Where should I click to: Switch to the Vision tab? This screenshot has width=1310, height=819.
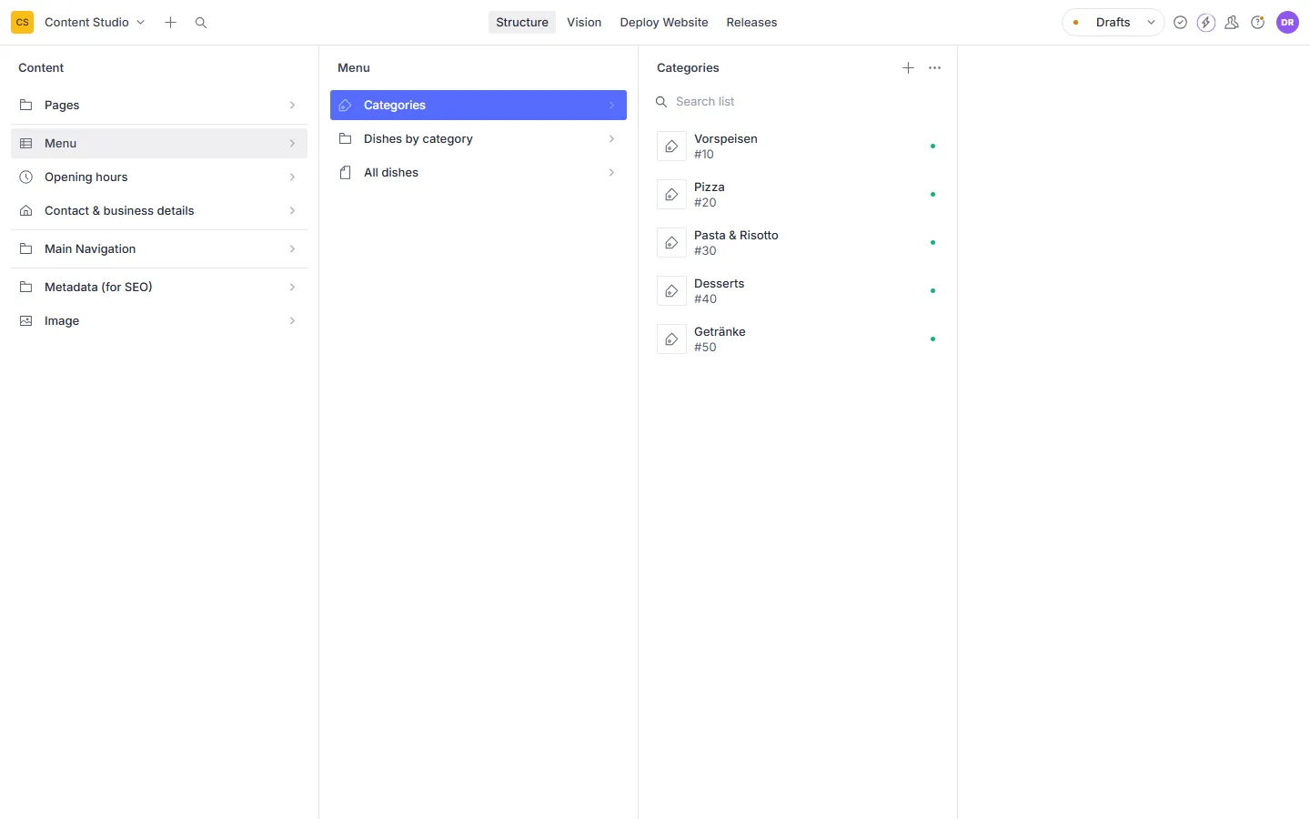(x=584, y=22)
